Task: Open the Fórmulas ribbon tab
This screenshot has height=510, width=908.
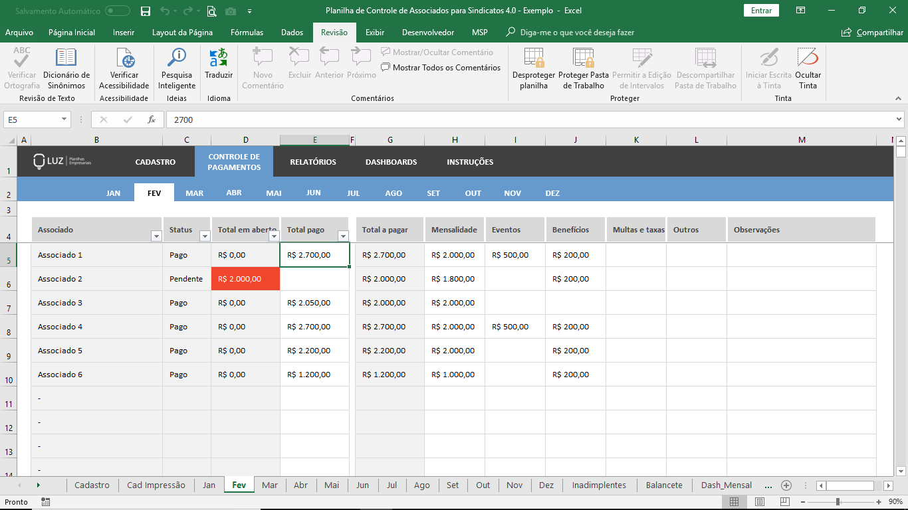Action: [x=247, y=33]
